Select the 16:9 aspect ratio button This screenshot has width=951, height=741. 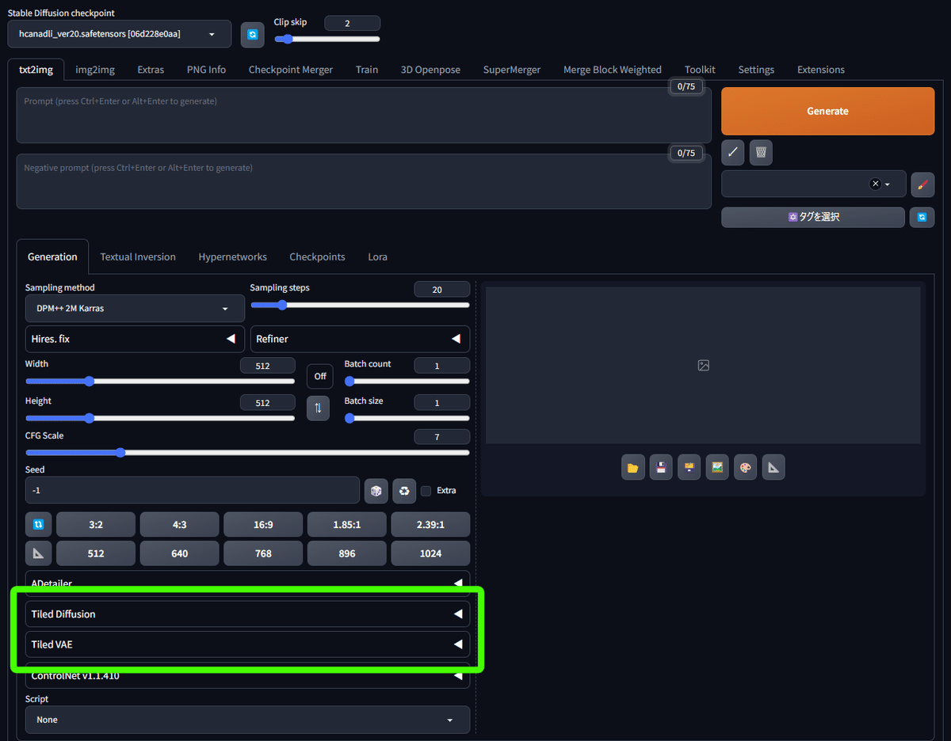pos(263,524)
